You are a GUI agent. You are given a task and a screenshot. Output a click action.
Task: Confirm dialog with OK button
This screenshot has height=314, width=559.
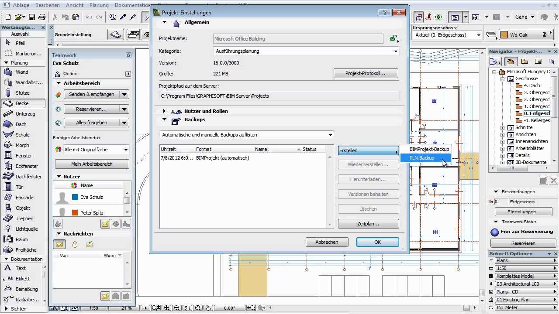click(x=377, y=242)
